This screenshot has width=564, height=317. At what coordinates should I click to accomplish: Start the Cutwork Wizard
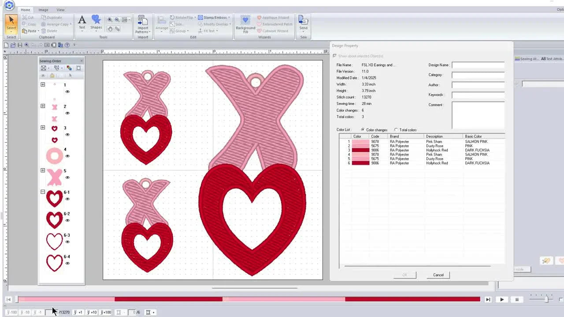274,31
